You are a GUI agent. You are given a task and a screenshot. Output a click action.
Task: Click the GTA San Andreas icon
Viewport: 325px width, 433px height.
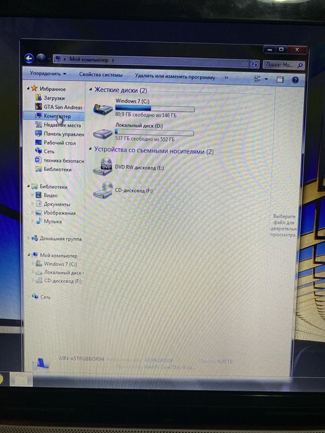tap(38, 106)
